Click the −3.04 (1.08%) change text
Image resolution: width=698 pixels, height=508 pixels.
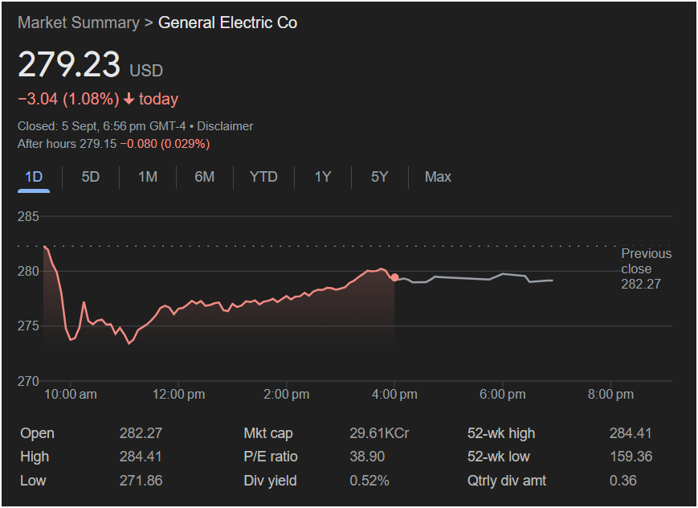pyautogui.click(x=68, y=99)
